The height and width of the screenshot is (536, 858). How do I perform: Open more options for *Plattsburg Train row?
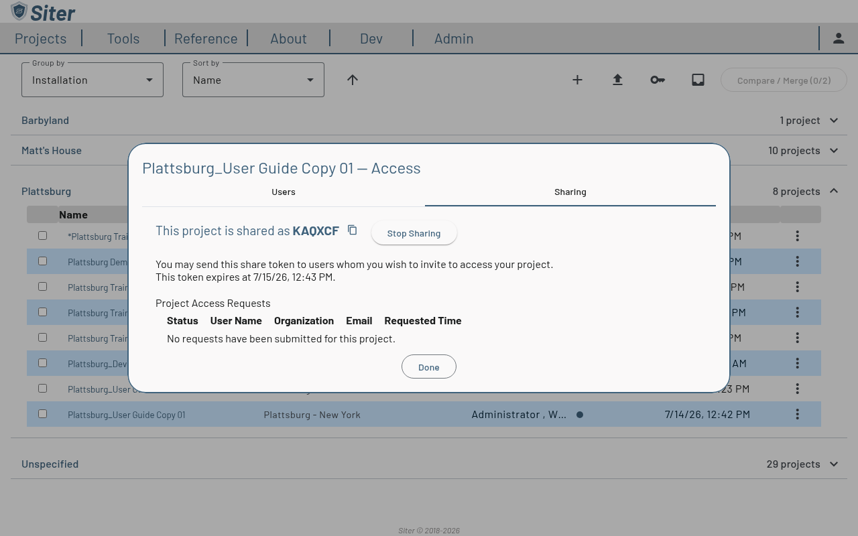(797, 236)
